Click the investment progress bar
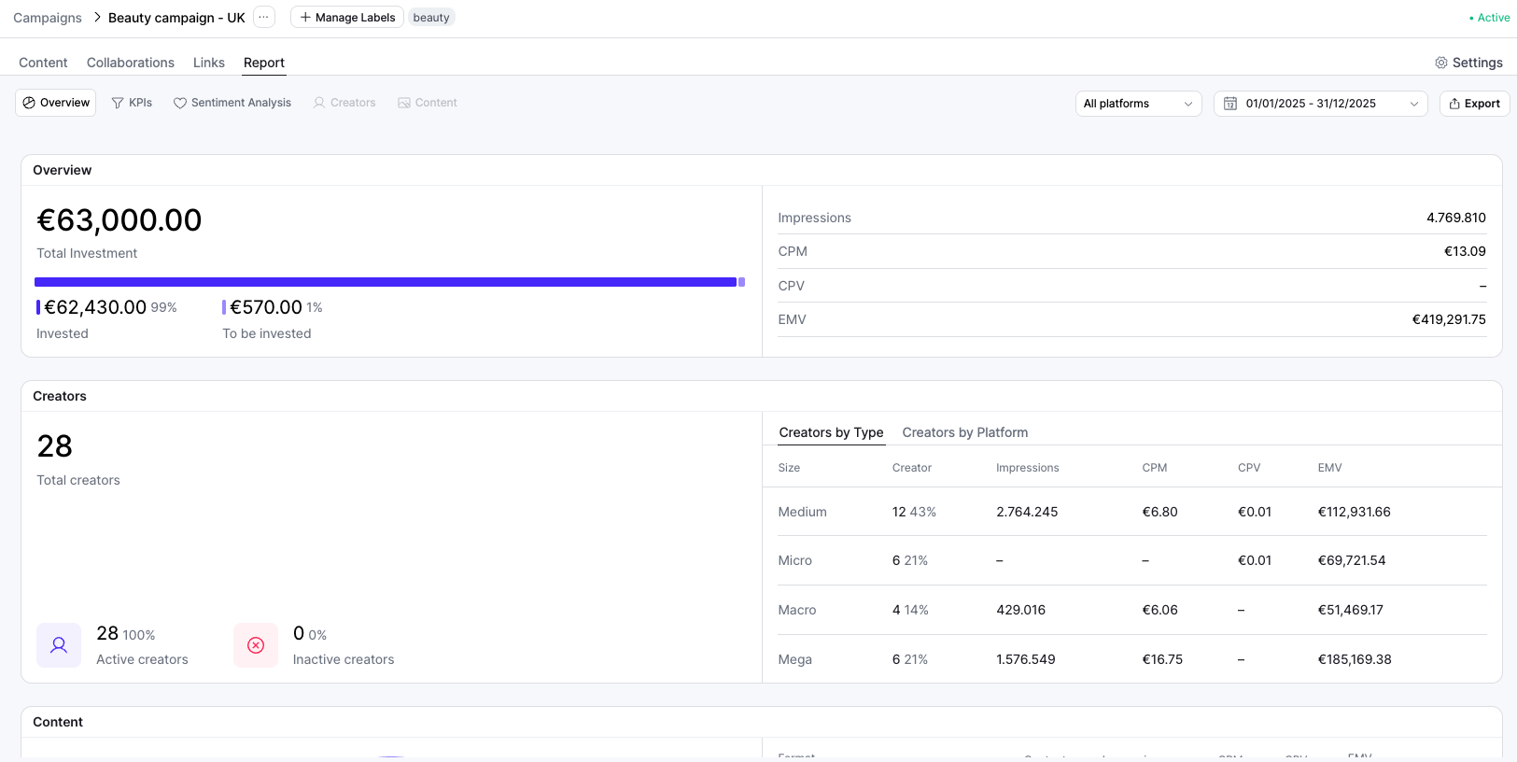 point(386,282)
